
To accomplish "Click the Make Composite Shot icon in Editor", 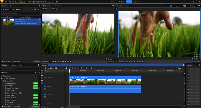I will click(x=66, y=68).
